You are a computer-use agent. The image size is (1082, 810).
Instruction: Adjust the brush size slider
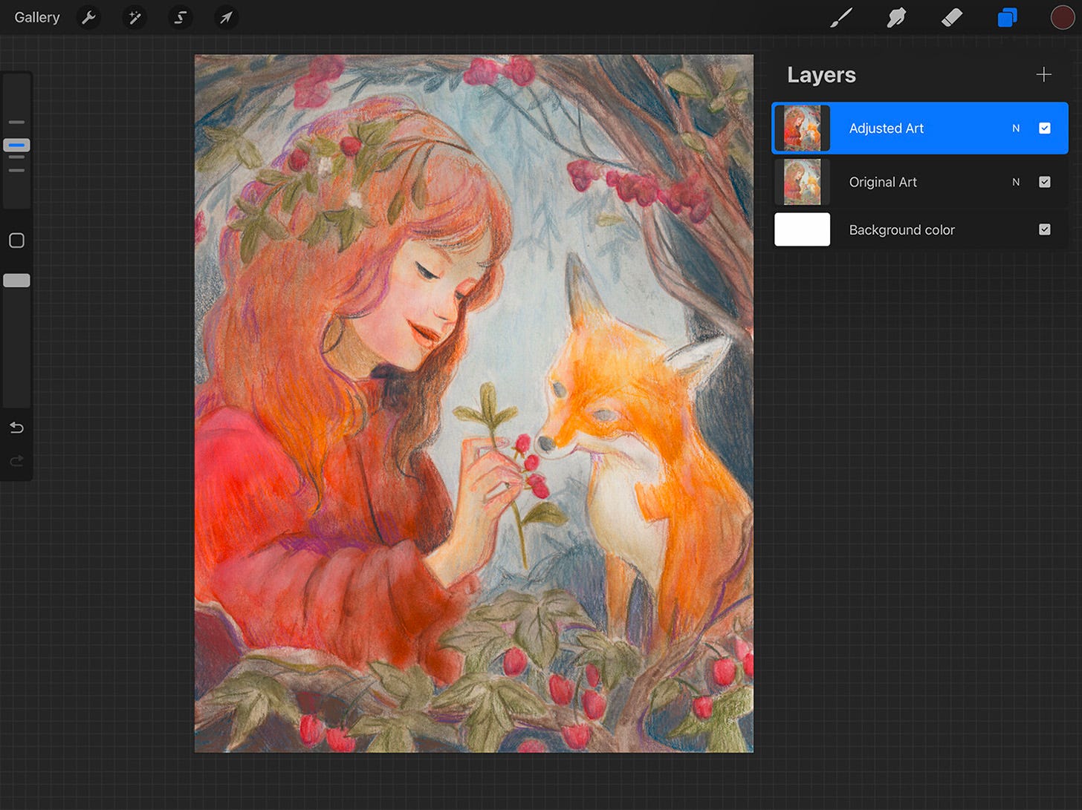tap(16, 146)
